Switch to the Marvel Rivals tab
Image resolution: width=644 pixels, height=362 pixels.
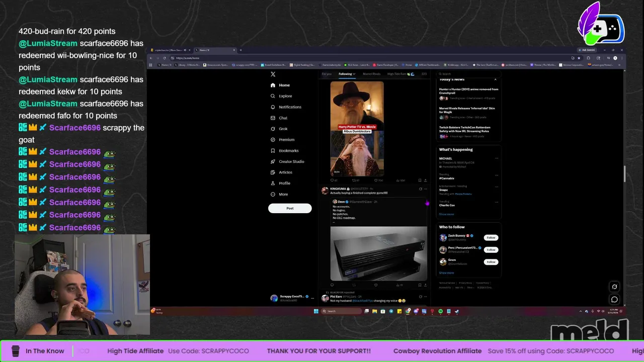coord(371,74)
